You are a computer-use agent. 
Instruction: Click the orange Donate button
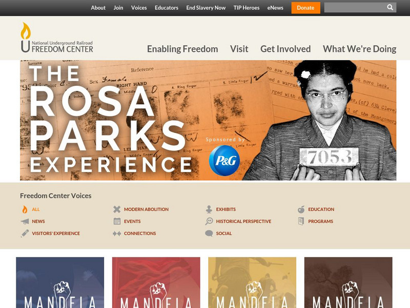(305, 8)
